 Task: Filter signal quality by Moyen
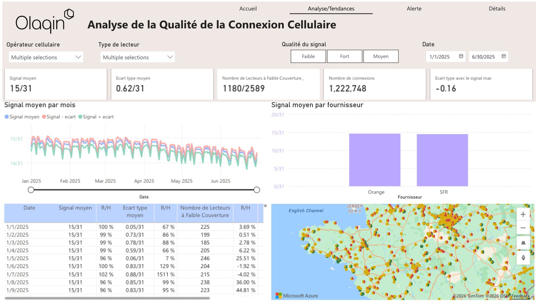pyautogui.click(x=381, y=56)
